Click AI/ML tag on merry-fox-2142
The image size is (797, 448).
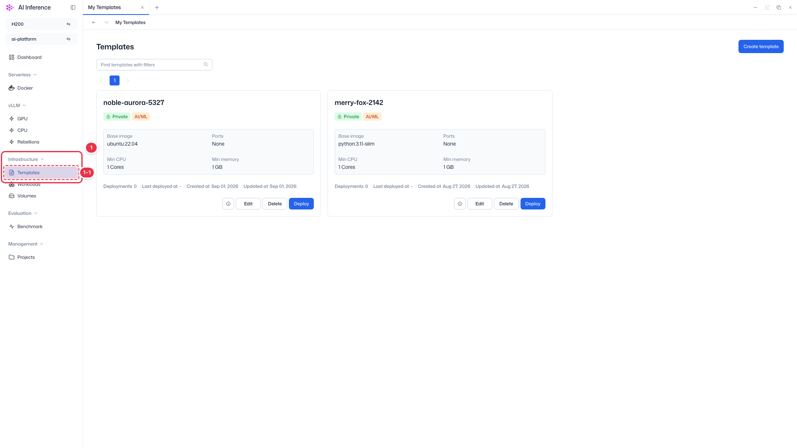pos(372,117)
